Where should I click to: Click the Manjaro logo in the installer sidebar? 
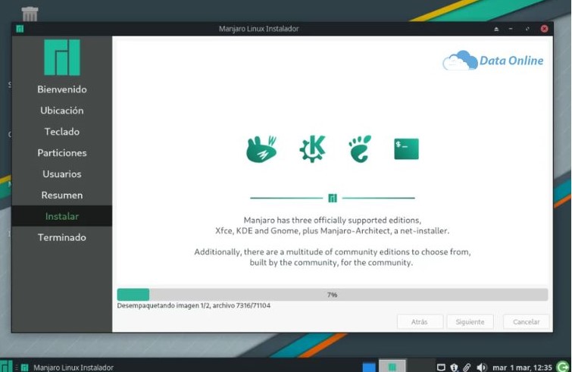pyautogui.click(x=62, y=58)
